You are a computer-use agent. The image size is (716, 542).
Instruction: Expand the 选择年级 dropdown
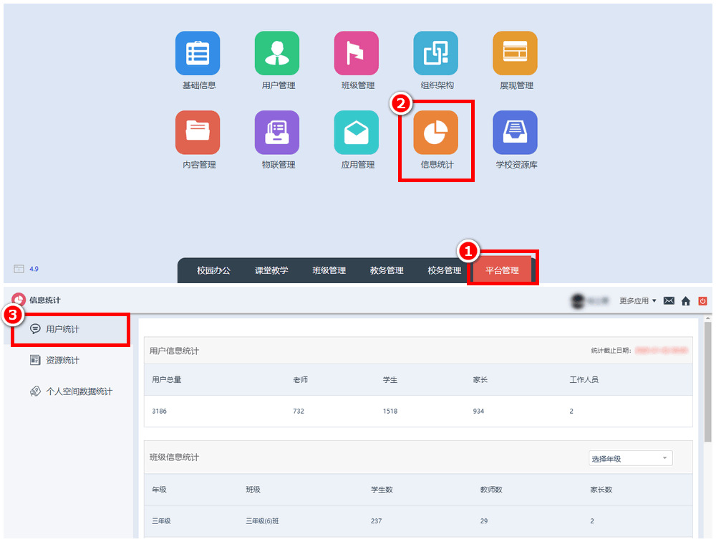click(x=629, y=458)
